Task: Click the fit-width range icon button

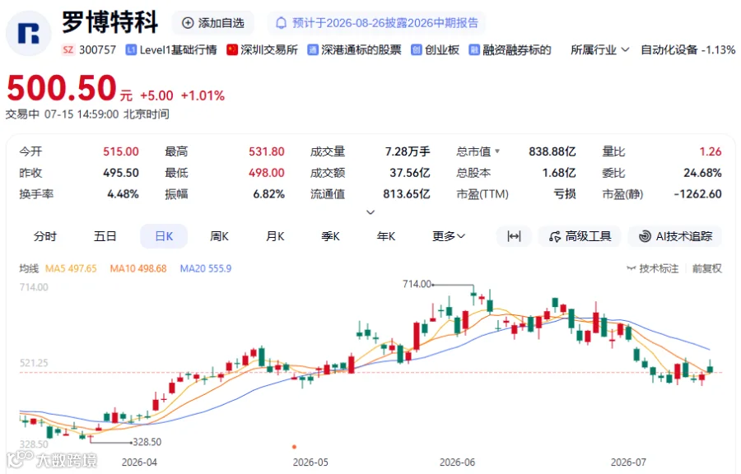Action: pyautogui.click(x=514, y=236)
